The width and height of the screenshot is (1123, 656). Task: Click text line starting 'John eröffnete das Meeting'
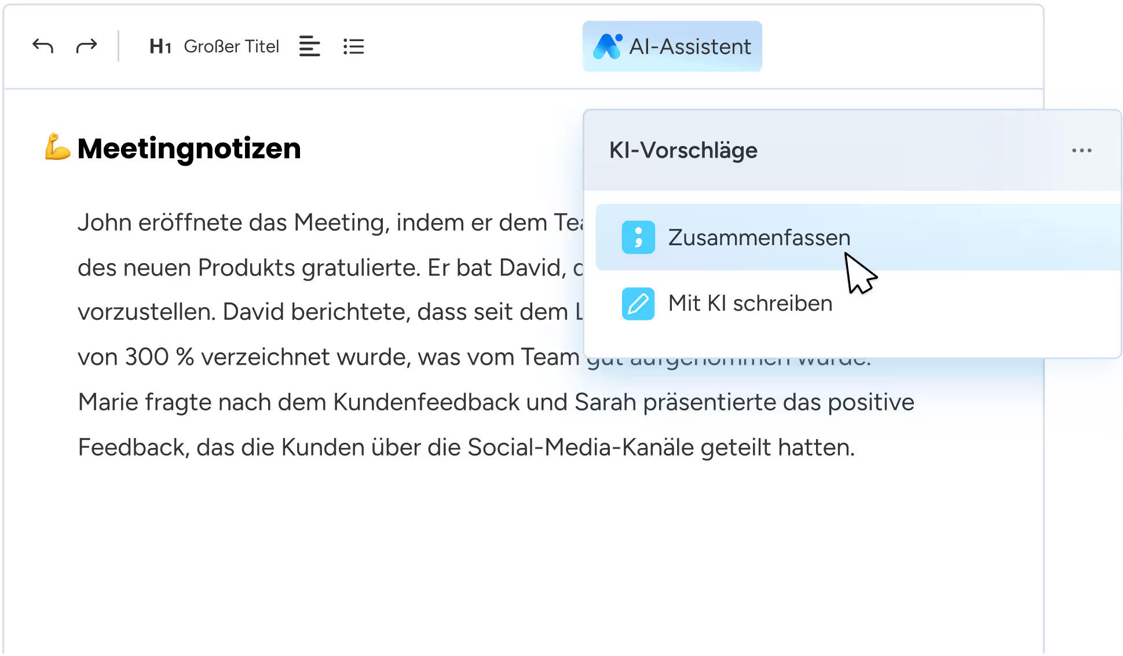coord(330,223)
